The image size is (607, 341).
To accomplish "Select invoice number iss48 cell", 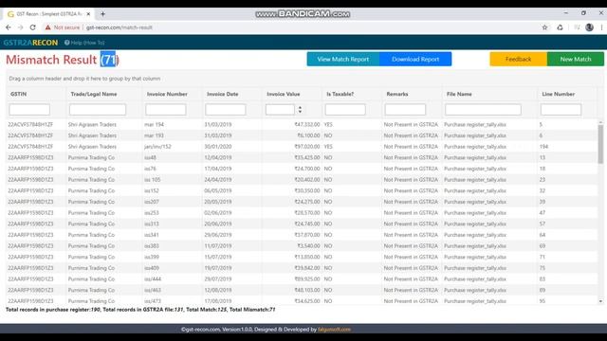I will coord(150,158).
